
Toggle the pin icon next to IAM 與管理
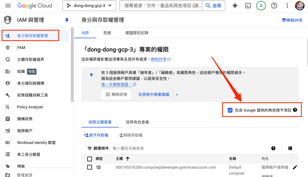pyautogui.click(x=67, y=20)
